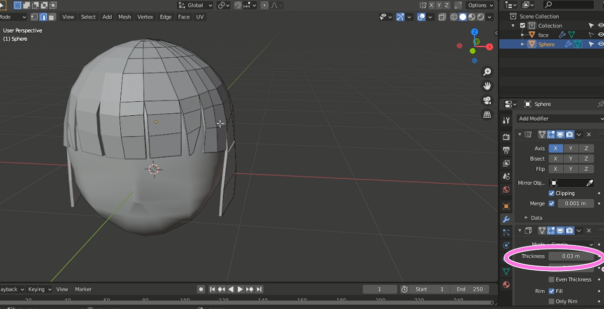Pick mirror object with eyedropper
The height and width of the screenshot is (309, 604).
click(590, 183)
